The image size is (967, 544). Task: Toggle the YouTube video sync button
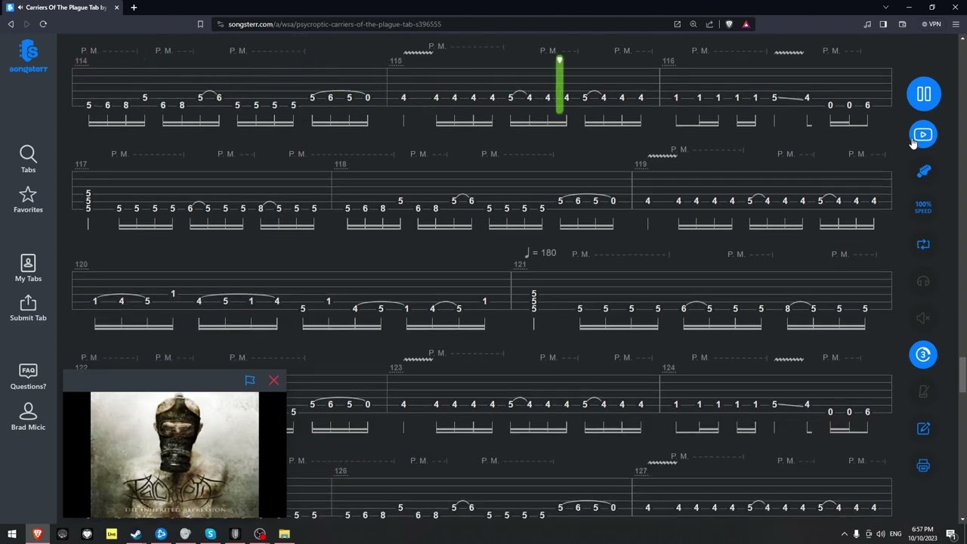923,134
